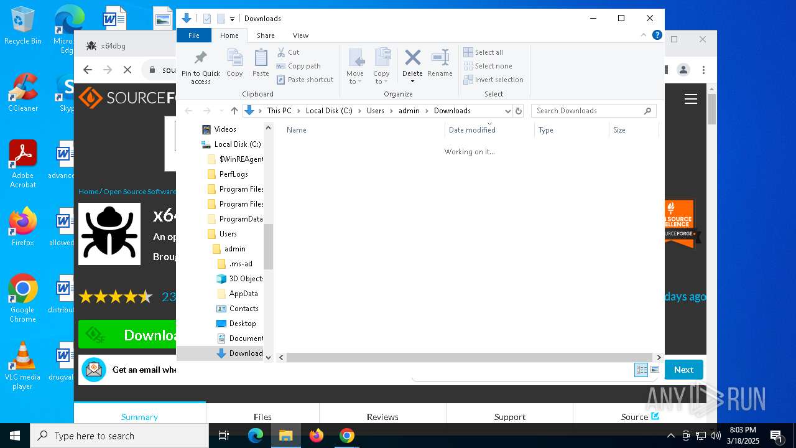Click Local Disk (C:) in breadcrumb
This screenshot has width=796, height=448.
coord(329,111)
